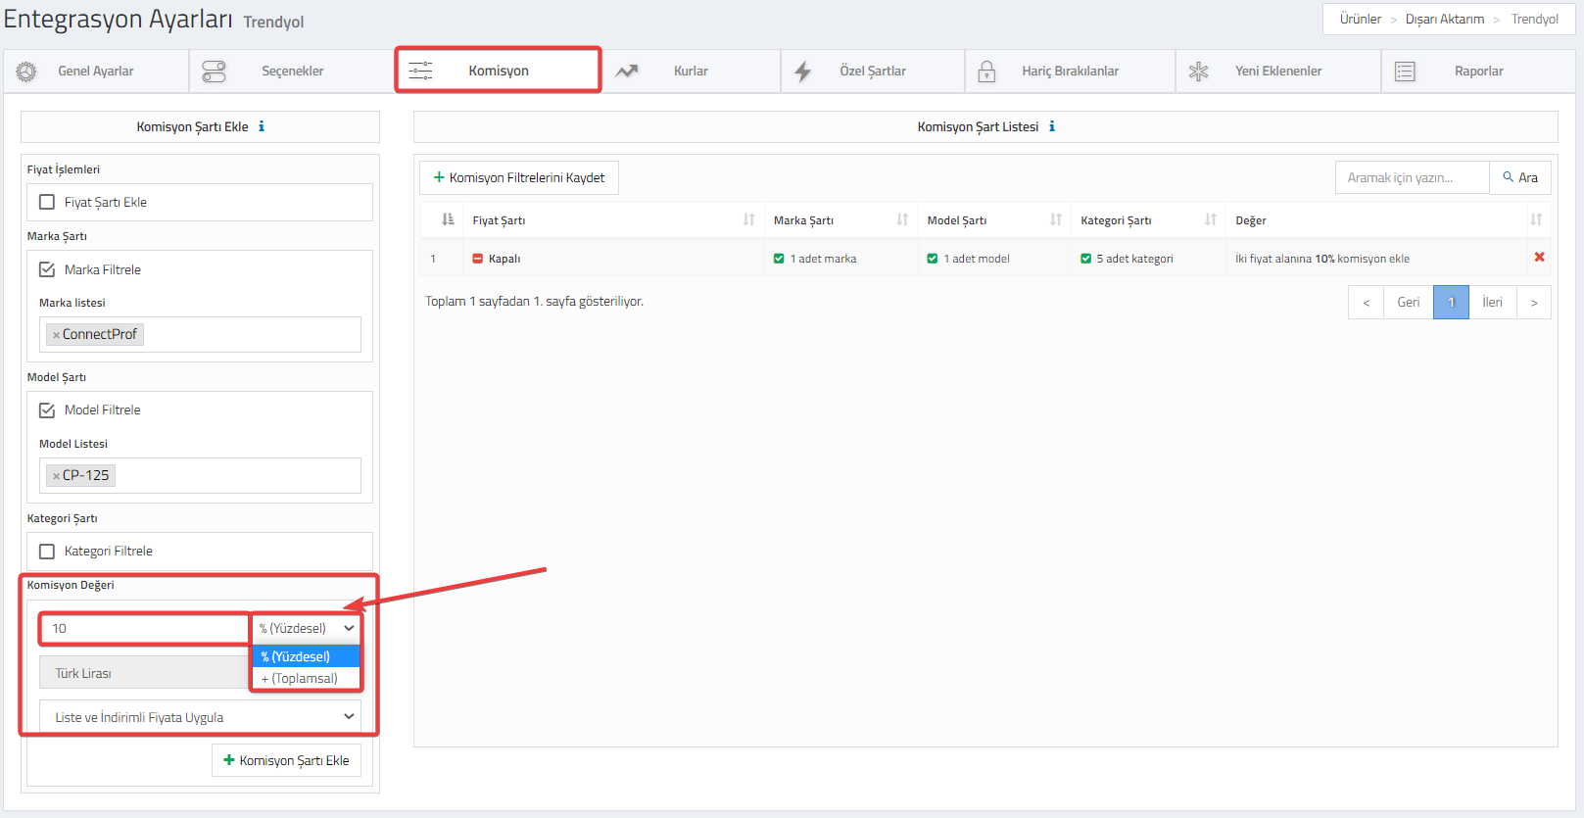Click info icon next to Komisyon Şart Listesi

tap(1052, 126)
